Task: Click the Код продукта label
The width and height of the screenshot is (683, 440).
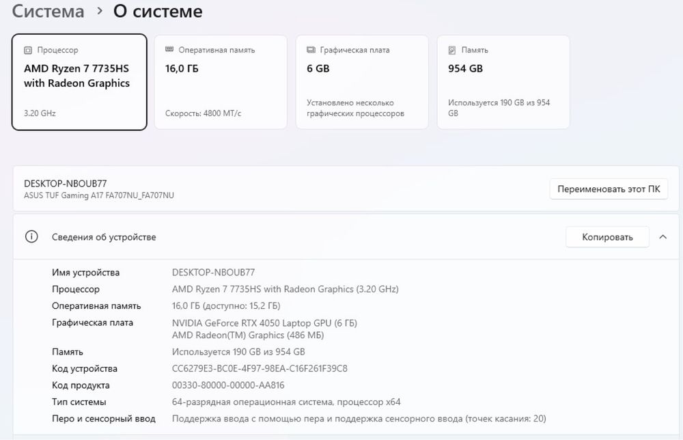Action: (81, 385)
